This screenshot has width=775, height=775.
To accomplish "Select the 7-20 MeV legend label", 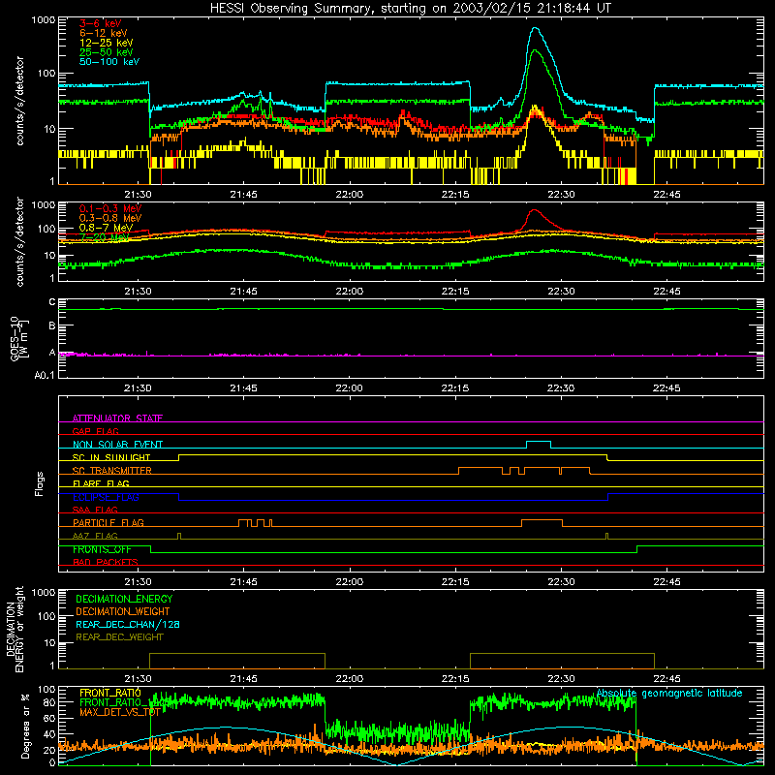I will pyautogui.click(x=105, y=237).
